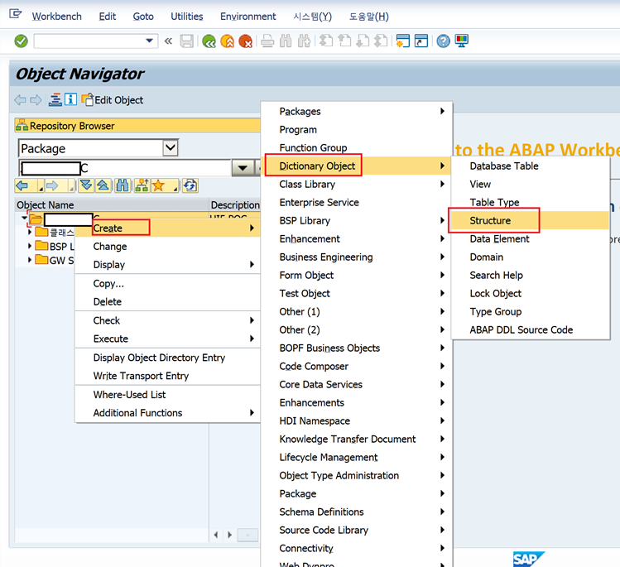Image resolution: width=620 pixels, height=567 pixels.
Task: Click the Previous Page icon
Action: click(344, 41)
